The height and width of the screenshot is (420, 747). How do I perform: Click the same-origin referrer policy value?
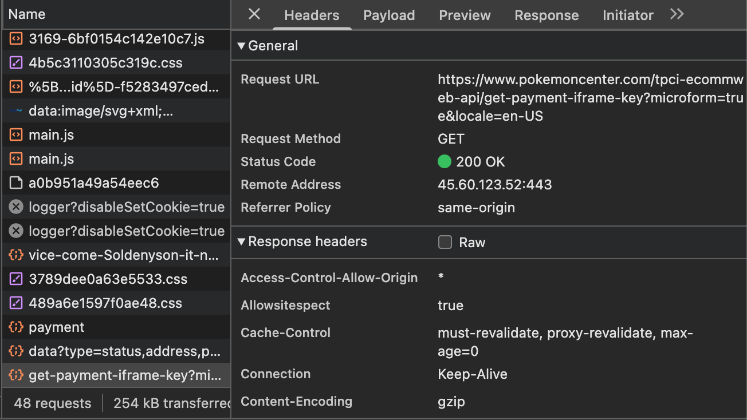coord(476,208)
